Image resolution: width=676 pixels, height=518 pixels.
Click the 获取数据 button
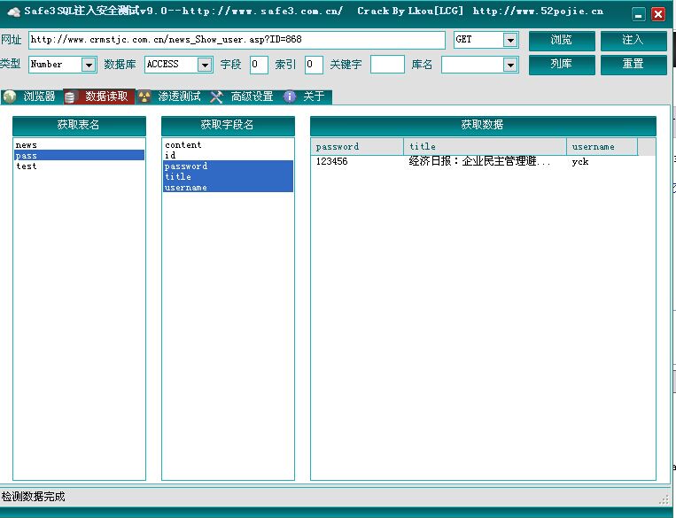tap(483, 126)
